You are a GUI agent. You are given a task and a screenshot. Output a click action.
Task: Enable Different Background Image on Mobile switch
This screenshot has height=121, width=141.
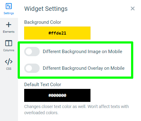click(32, 52)
